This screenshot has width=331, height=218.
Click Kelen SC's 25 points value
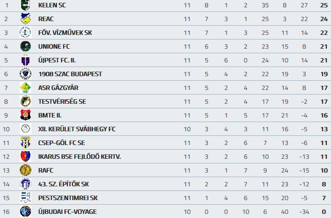coord(324,5)
